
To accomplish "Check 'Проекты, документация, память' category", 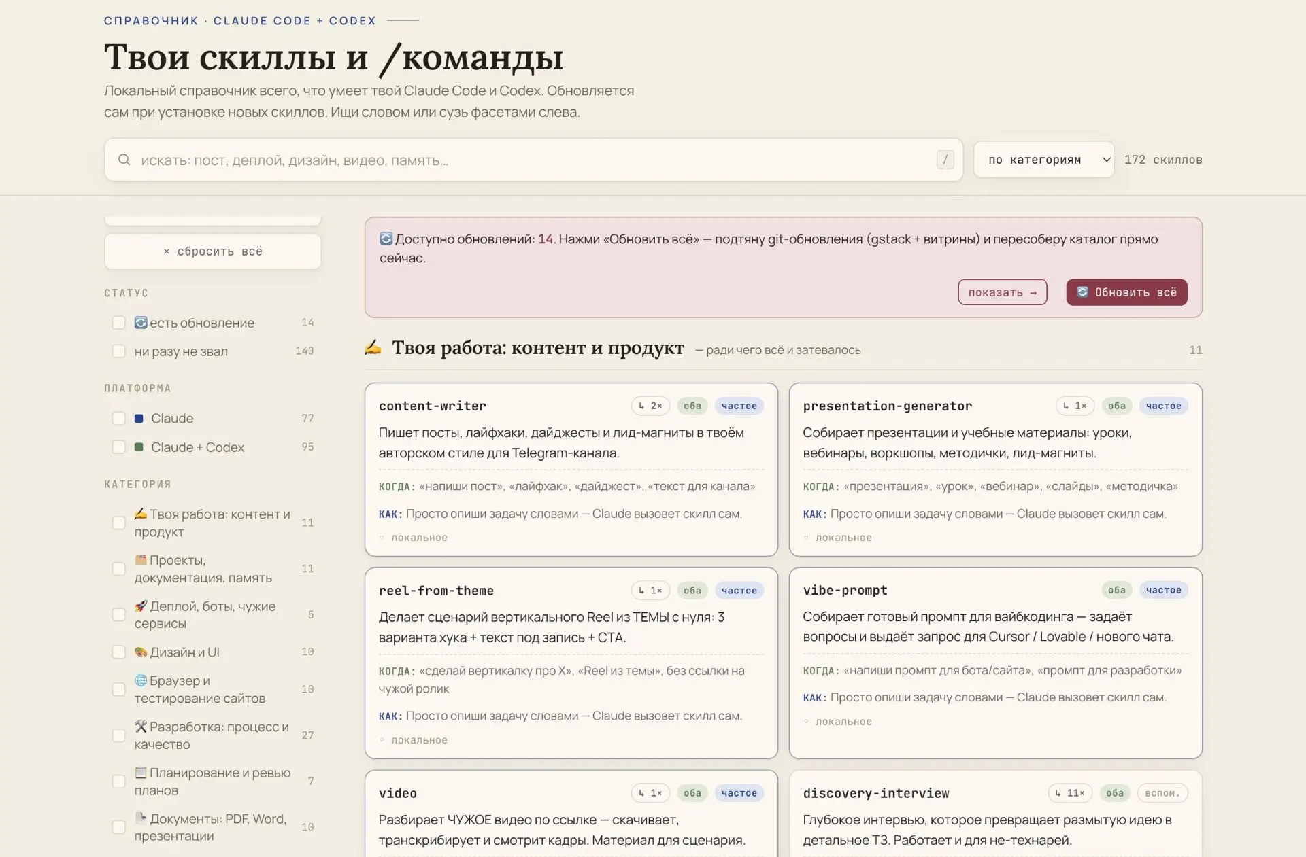I will tap(118, 568).
